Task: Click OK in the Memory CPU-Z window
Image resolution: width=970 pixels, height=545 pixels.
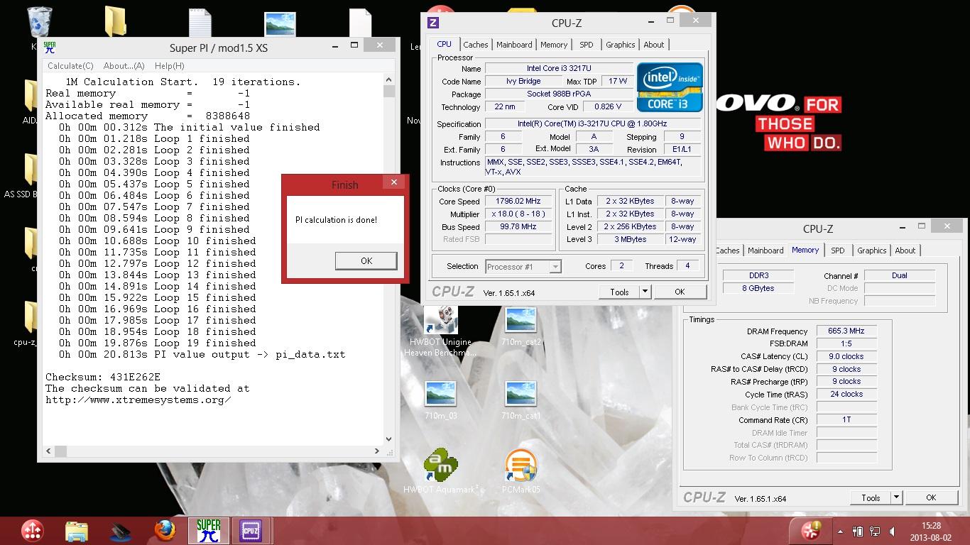Action: pyautogui.click(x=931, y=497)
